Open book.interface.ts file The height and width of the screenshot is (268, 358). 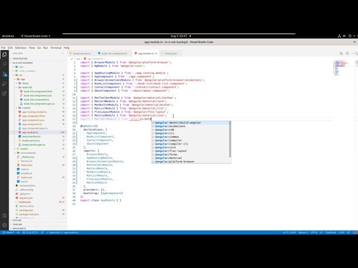[31, 136]
